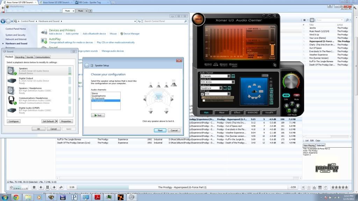
Task: Click the round arrow button below the Xonar display
Action: pos(275,65)
